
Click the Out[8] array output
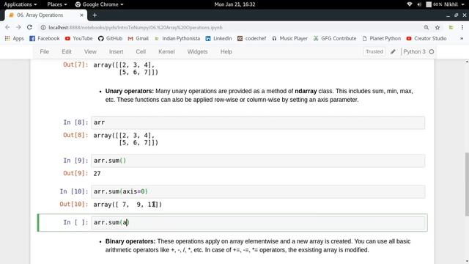click(125, 139)
